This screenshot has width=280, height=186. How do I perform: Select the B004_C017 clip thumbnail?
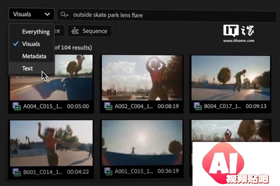tap(230, 78)
